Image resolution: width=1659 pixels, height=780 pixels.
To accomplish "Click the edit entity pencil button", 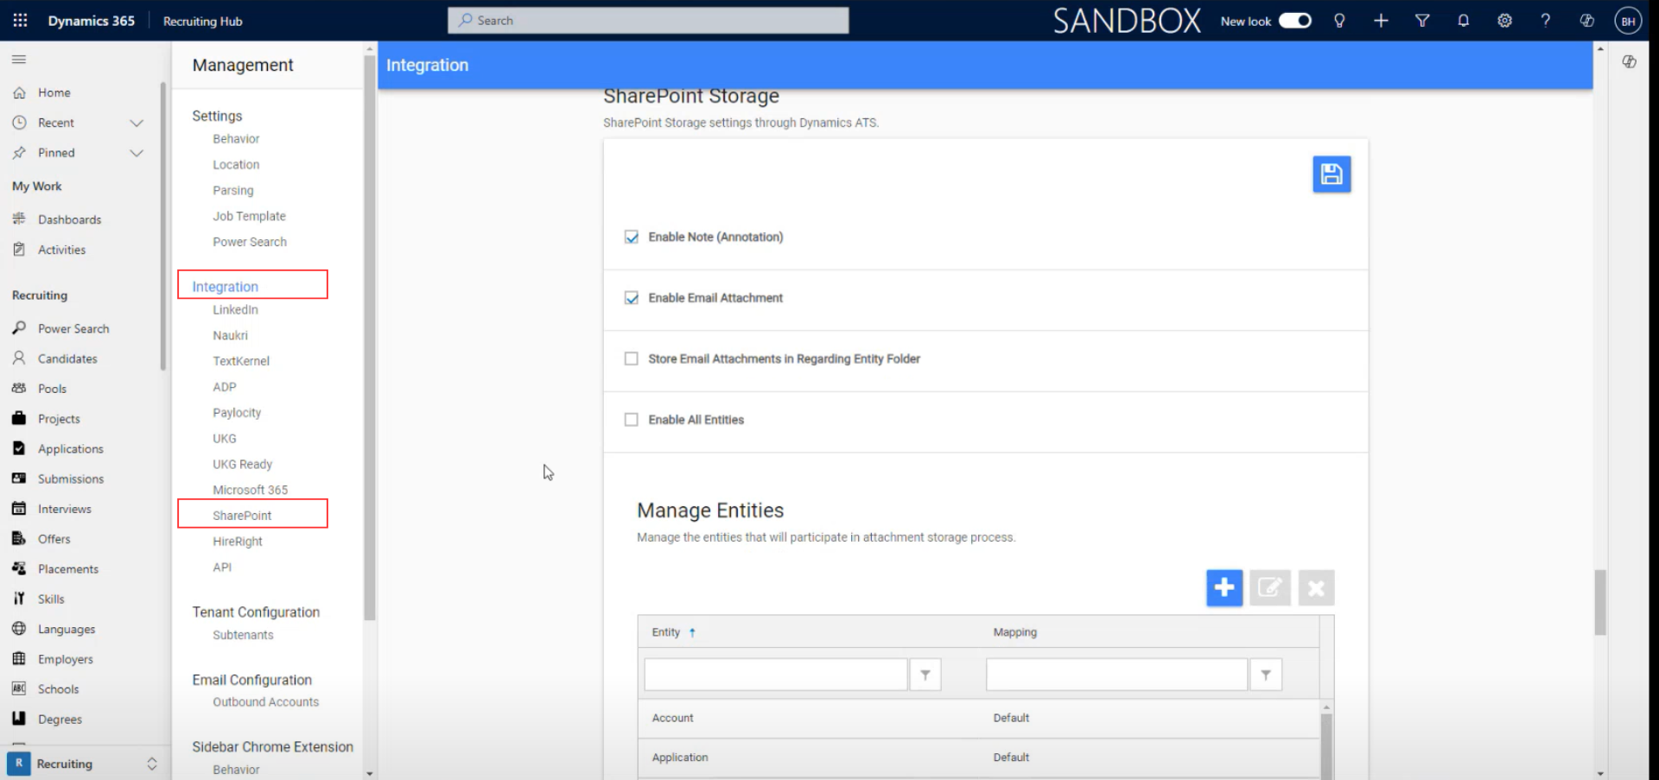I will 1270,588.
